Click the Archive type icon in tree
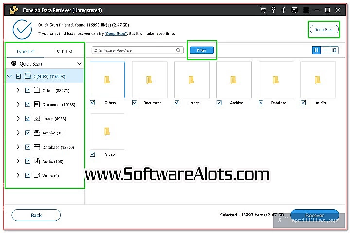Screen dimensions: 350x233 click(x=36, y=133)
